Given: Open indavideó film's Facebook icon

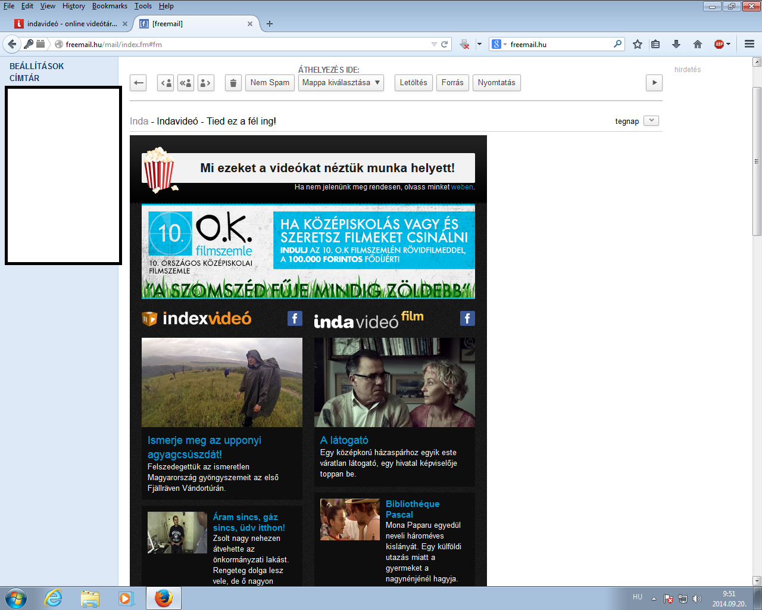Looking at the screenshot, I should (x=467, y=318).
